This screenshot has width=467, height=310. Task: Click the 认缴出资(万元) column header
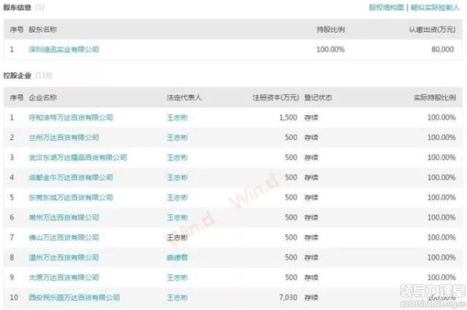(x=432, y=29)
